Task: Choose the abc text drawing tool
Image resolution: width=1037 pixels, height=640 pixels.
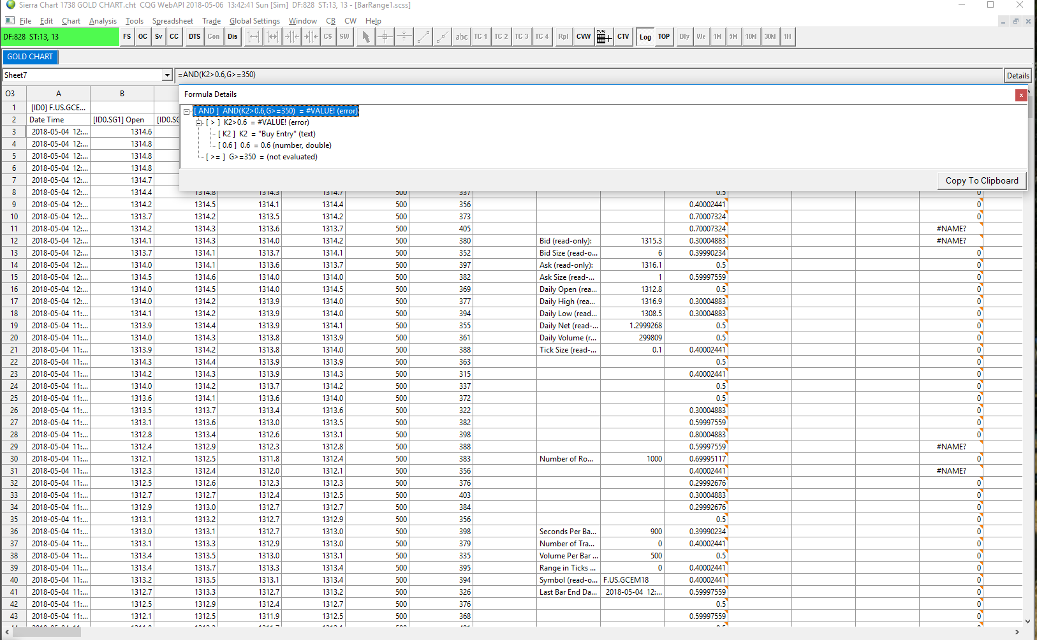Action: [x=461, y=37]
